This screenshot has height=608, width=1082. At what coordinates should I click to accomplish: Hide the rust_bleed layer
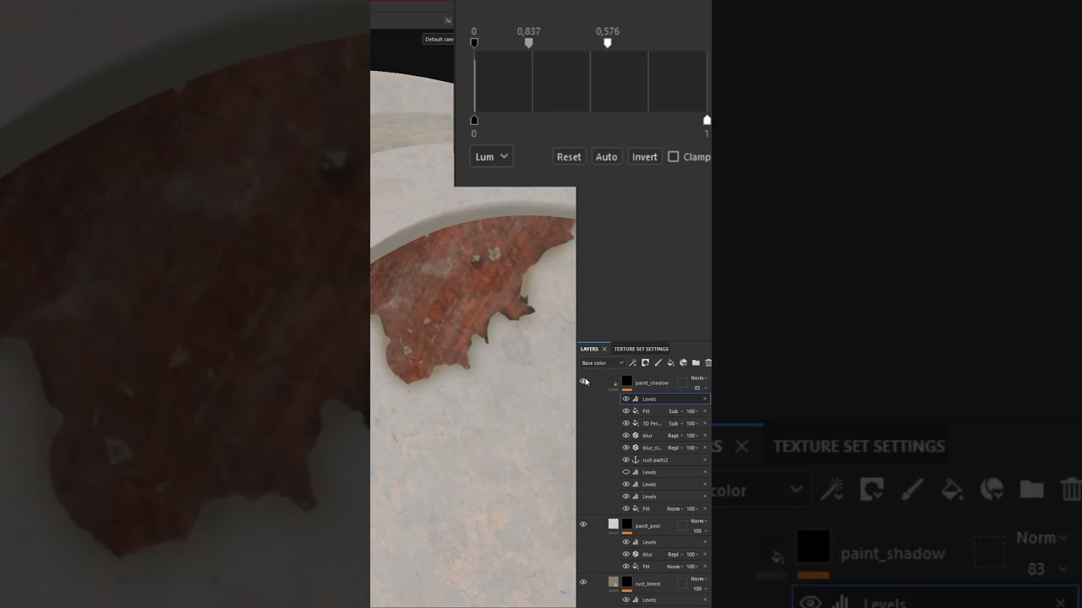pos(583,582)
